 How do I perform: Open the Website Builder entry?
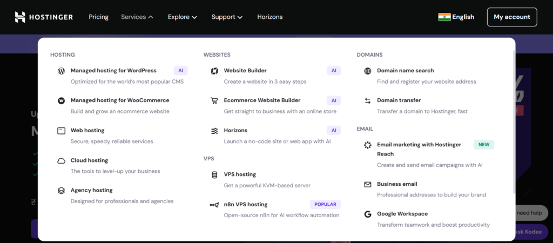click(x=245, y=71)
